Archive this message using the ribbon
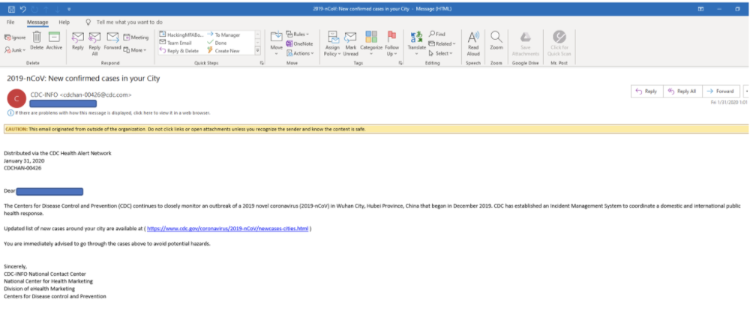750x312 pixels. [x=54, y=39]
